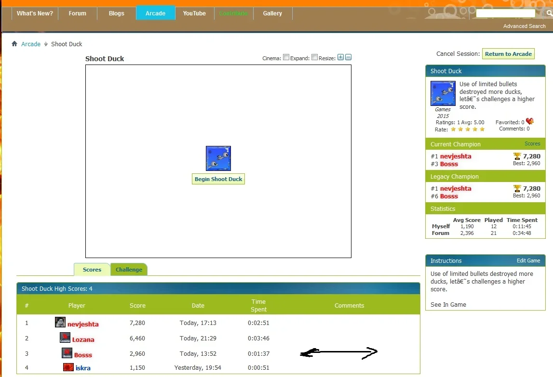Select the Scores tab

92,270
